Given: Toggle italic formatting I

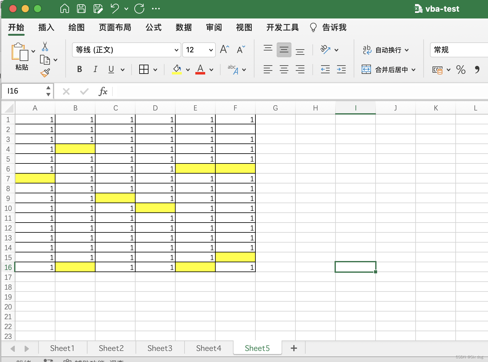Looking at the screenshot, I should [x=96, y=69].
